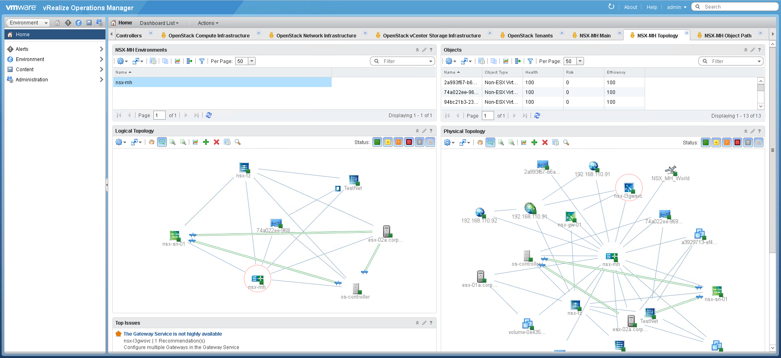Open the Gateway Service not highly available issue
Image resolution: width=781 pixels, height=358 pixels.
[173, 334]
